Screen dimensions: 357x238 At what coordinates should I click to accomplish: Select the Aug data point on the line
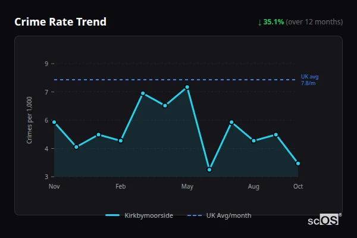pos(253,141)
